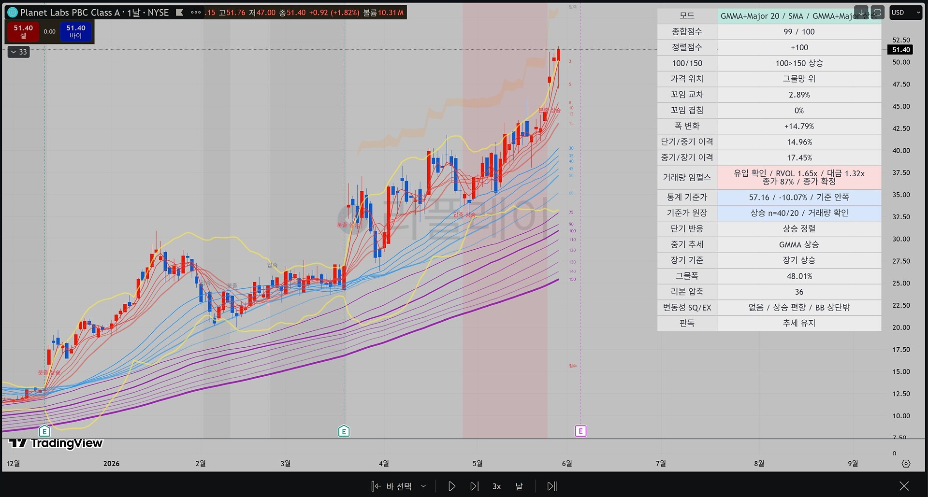Screen dimensions: 928x497
Task: Click the 모드 row value cell
Action: tap(799, 16)
